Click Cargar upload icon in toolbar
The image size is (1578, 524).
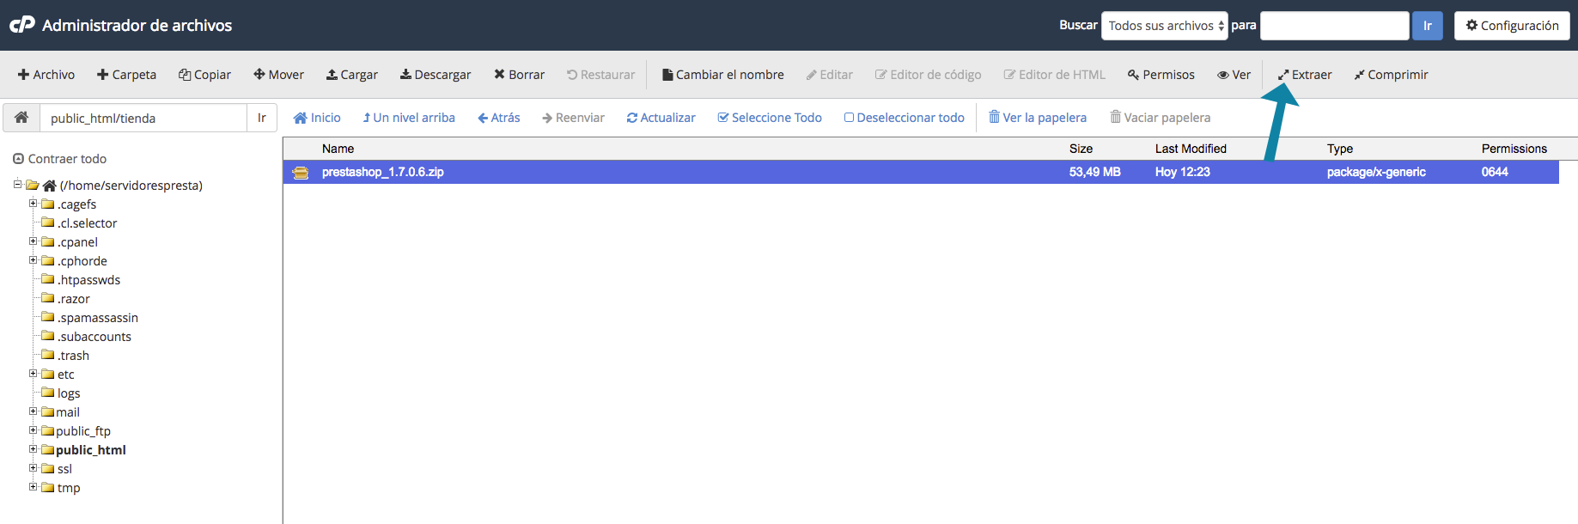pyautogui.click(x=332, y=75)
